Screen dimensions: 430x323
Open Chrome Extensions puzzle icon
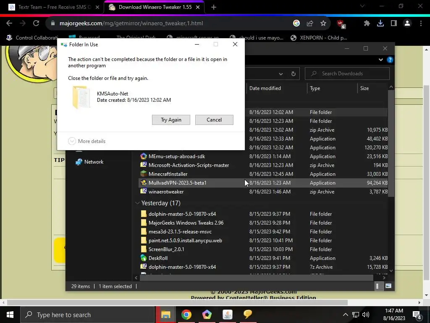[x=367, y=24]
